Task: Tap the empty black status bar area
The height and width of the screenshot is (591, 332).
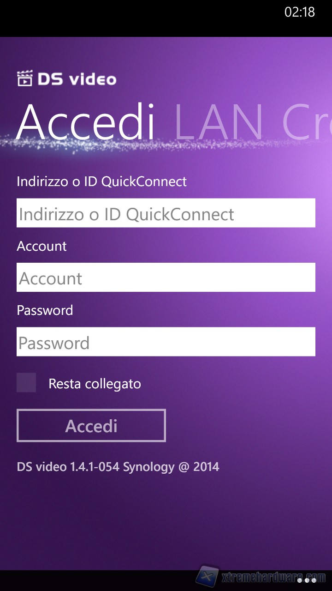Action: click(x=138, y=18)
